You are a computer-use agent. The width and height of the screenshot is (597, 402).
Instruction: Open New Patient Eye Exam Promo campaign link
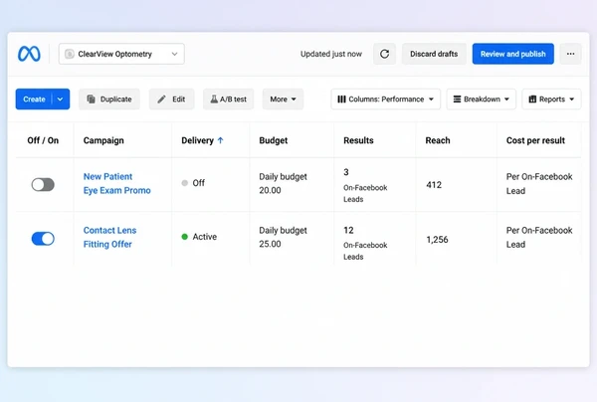coord(116,183)
